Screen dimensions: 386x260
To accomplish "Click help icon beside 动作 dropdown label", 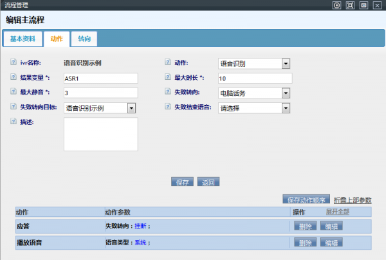I will point(168,63).
